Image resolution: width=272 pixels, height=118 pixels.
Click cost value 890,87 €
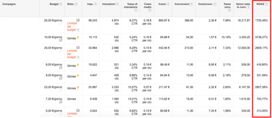click(x=164, y=20)
